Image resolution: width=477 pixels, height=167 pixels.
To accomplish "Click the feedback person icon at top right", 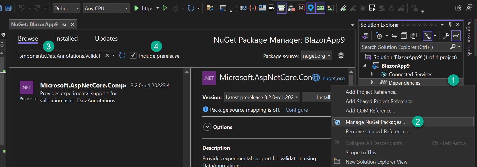I will pyautogui.click(x=469, y=8).
